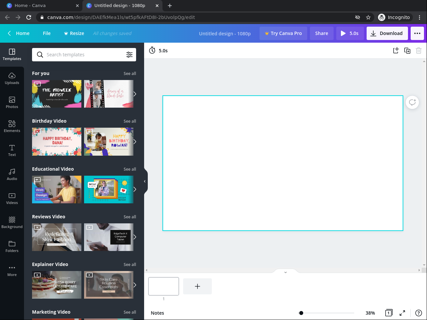Open grid view page counter

pos(389,313)
